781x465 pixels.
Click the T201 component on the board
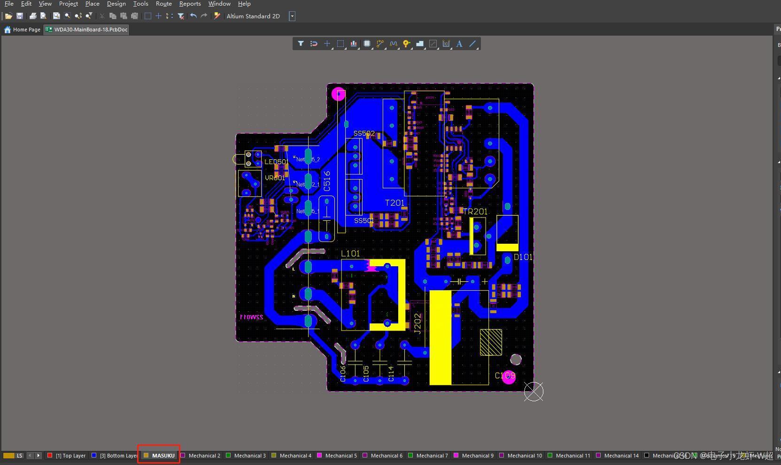394,203
